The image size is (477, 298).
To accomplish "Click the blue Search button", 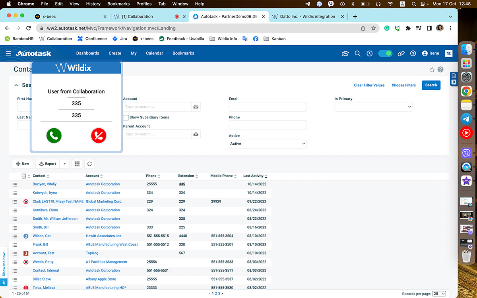I will (x=431, y=85).
